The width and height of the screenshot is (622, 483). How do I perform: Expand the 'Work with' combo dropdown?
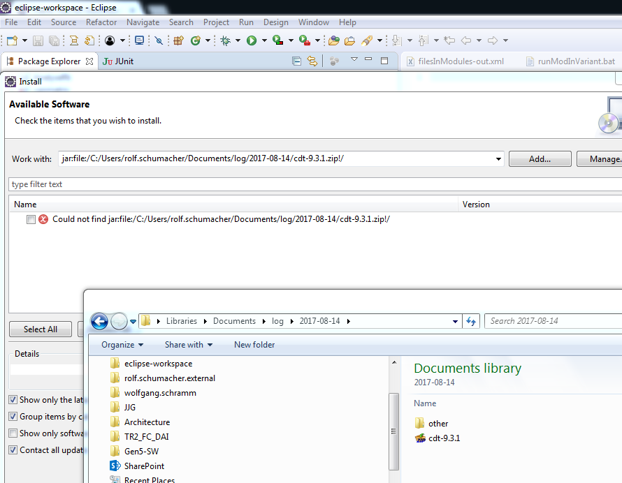[498, 159]
